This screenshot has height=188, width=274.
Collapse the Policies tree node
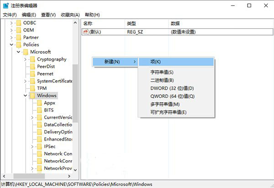11,45
